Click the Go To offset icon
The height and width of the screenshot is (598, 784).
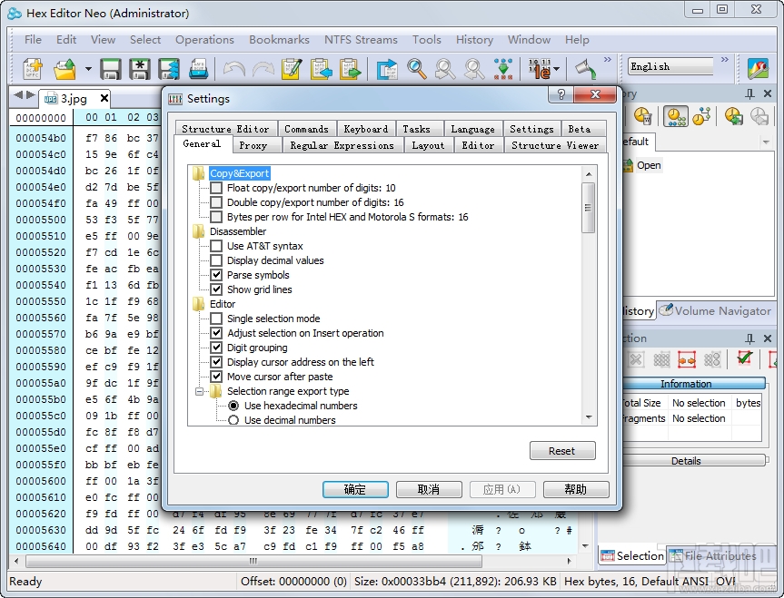386,68
